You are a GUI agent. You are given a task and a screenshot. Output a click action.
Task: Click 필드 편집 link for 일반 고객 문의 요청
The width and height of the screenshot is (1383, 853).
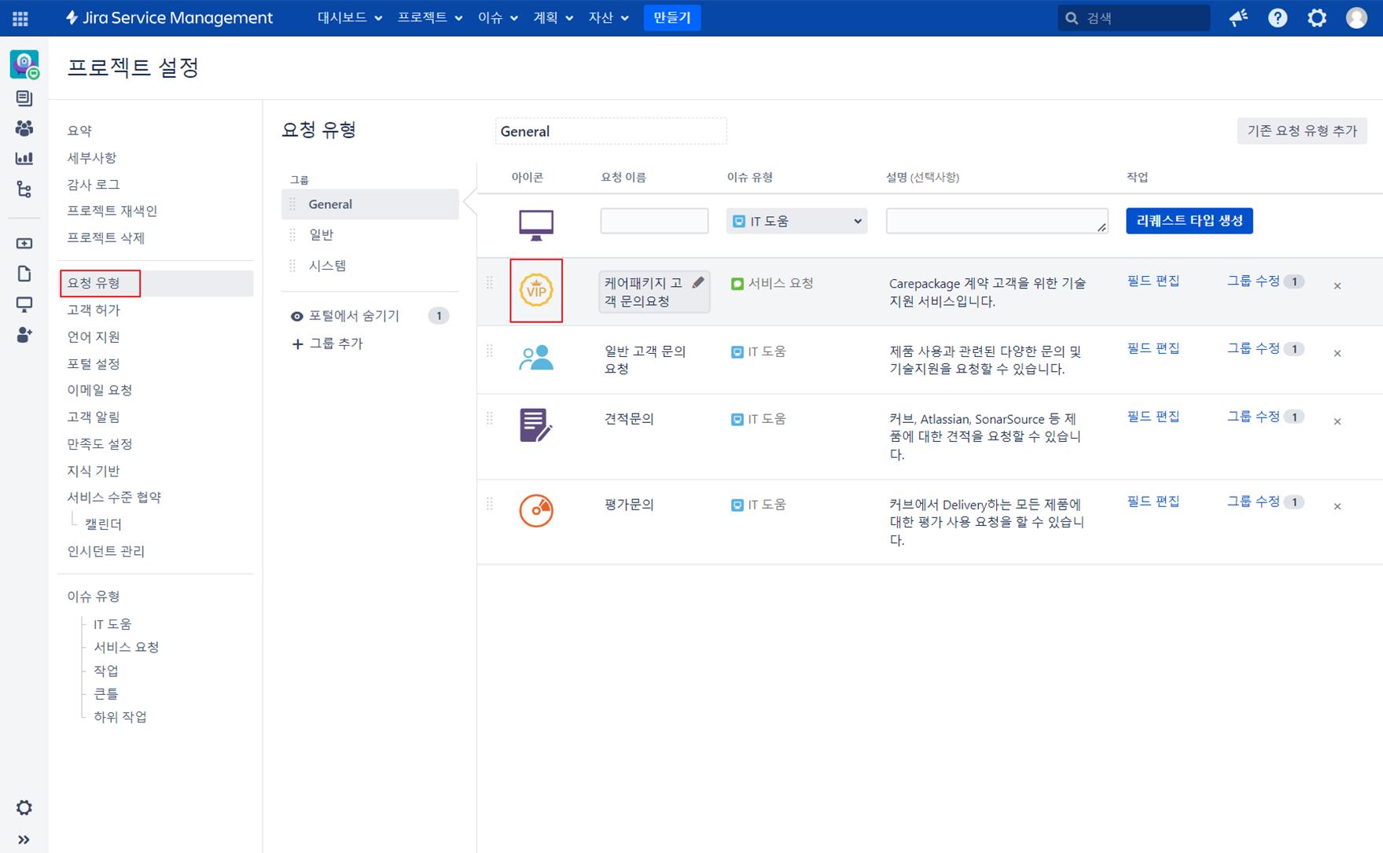pyautogui.click(x=1153, y=348)
